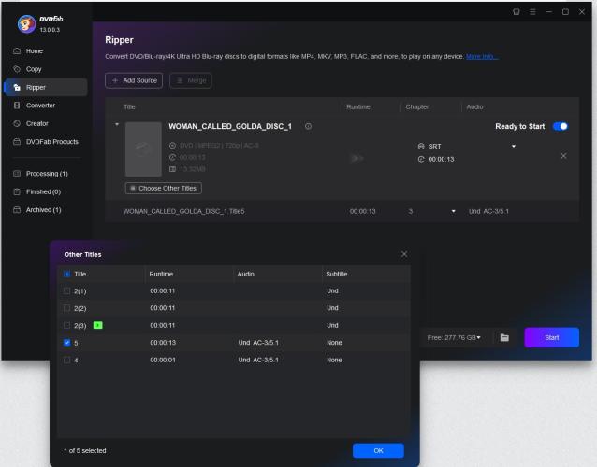This screenshot has height=467, width=597.
Task: Open the Home section
Action: tap(35, 51)
